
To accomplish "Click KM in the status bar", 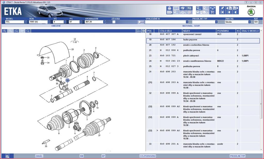I will pyautogui.click(x=82, y=156).
